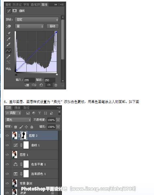
Task: Filter layers by smart object icon
Action: pos(51,113)
